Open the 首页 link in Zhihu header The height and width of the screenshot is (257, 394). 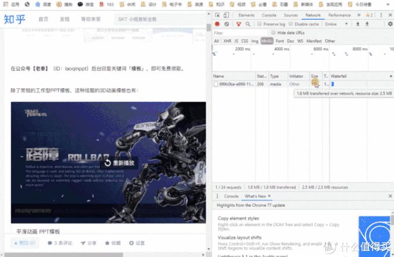click(43, 19)
